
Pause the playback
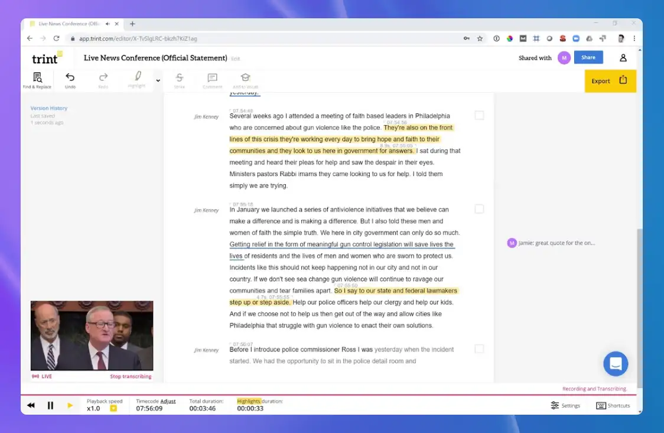click(50, 405)
